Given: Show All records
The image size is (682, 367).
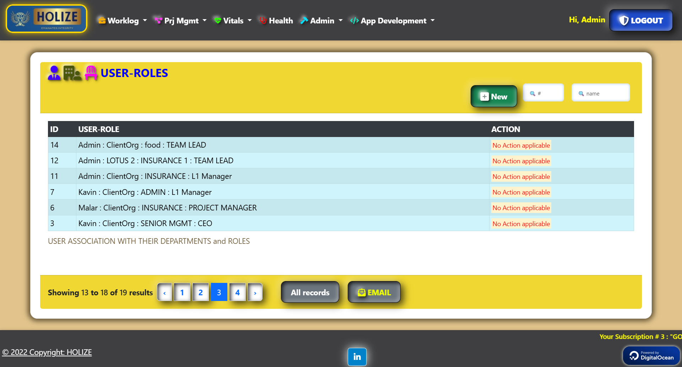Looking at the screenshot, I should [x=310, y=292].
